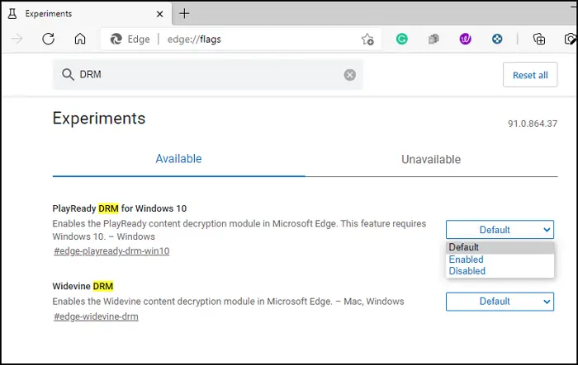Viewport: 578px width, 365px height.
Task: Choose Disabled in the open dropdown list
Action: click(x=500, y=271)
